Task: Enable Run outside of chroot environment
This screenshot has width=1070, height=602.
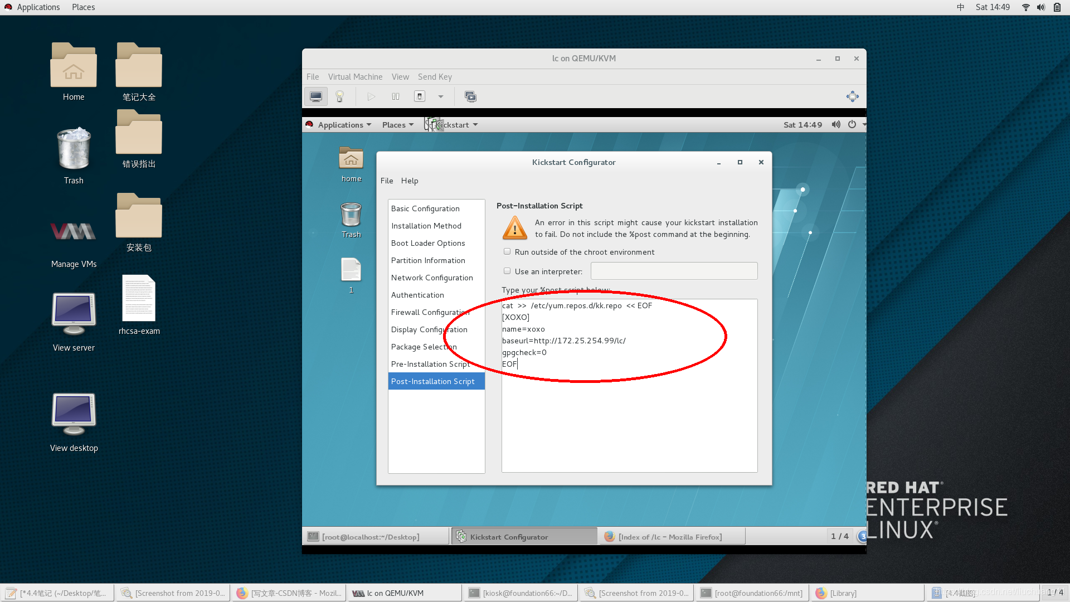Action: (x=507, y=252)
